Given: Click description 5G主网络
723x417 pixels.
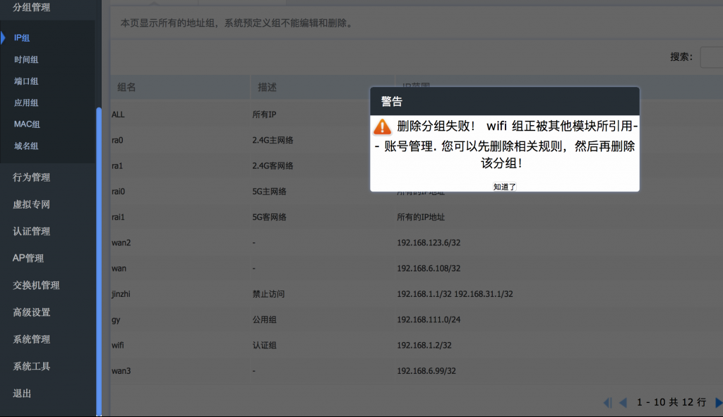Looking at the screenshot, I should (x=269, y=191).
